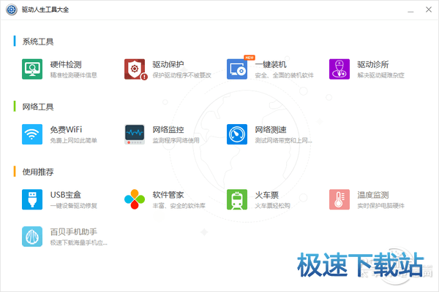
Task: Click the 安全、全面的装机软件 description
Action: coord(285,75)
